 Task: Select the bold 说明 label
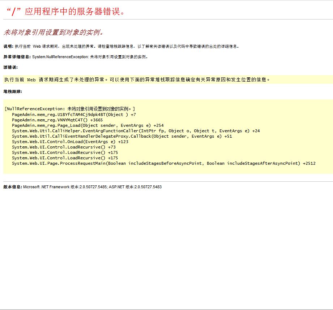[x=8, y=46]
